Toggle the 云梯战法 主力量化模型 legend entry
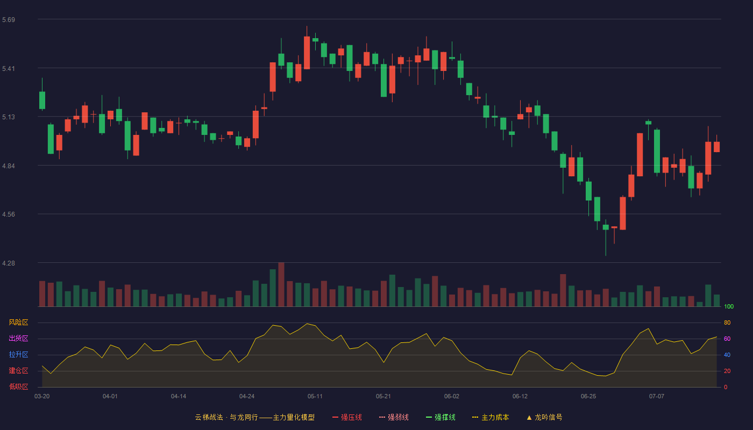753x430 pixels. point(255,417)
